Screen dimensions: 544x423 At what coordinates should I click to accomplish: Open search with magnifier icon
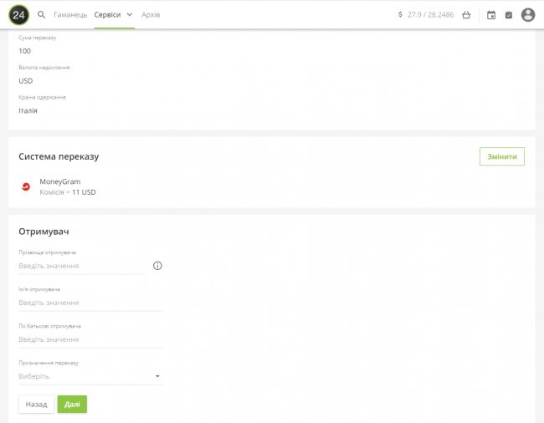point(42,15)
